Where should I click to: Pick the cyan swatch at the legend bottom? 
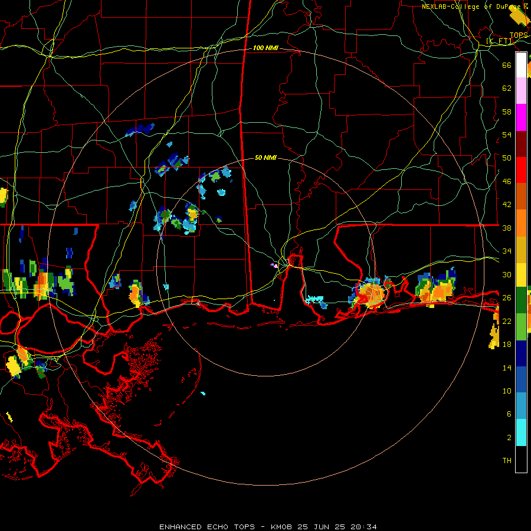[x=521, y=432]
